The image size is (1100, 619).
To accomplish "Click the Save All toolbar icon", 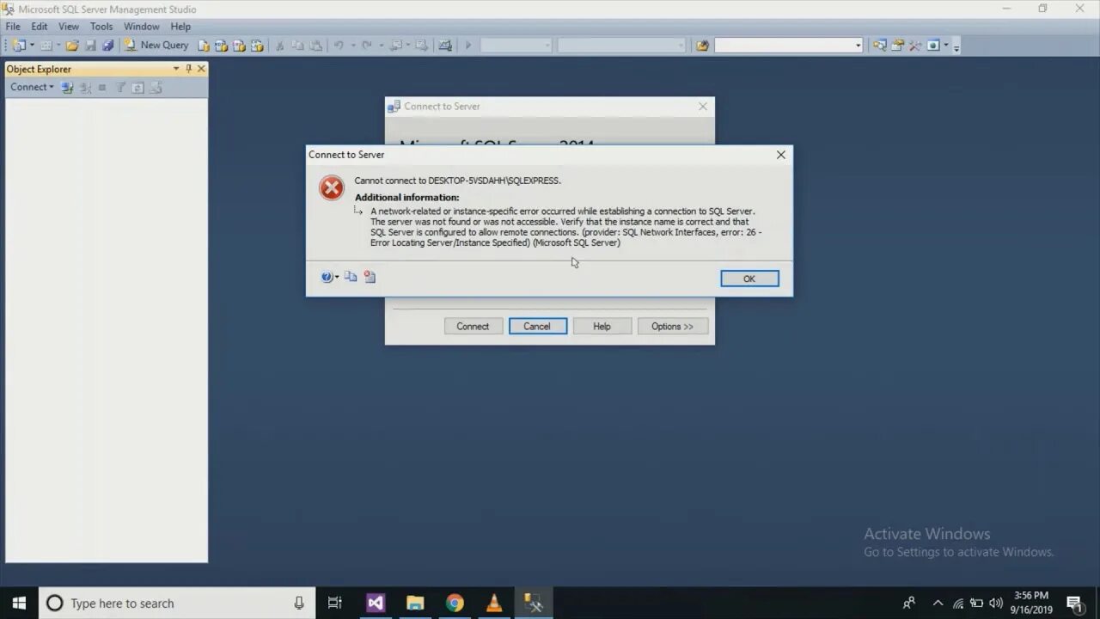I will click(x=107, y=45).
